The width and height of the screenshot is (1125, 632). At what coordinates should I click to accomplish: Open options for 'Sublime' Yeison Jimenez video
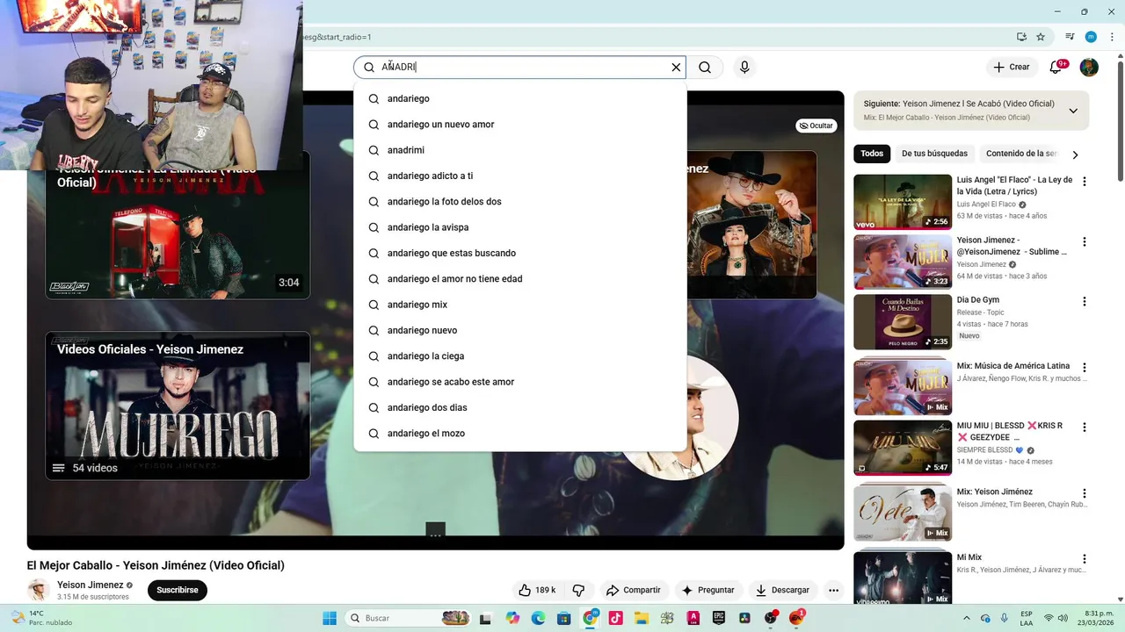point(1085,241)
